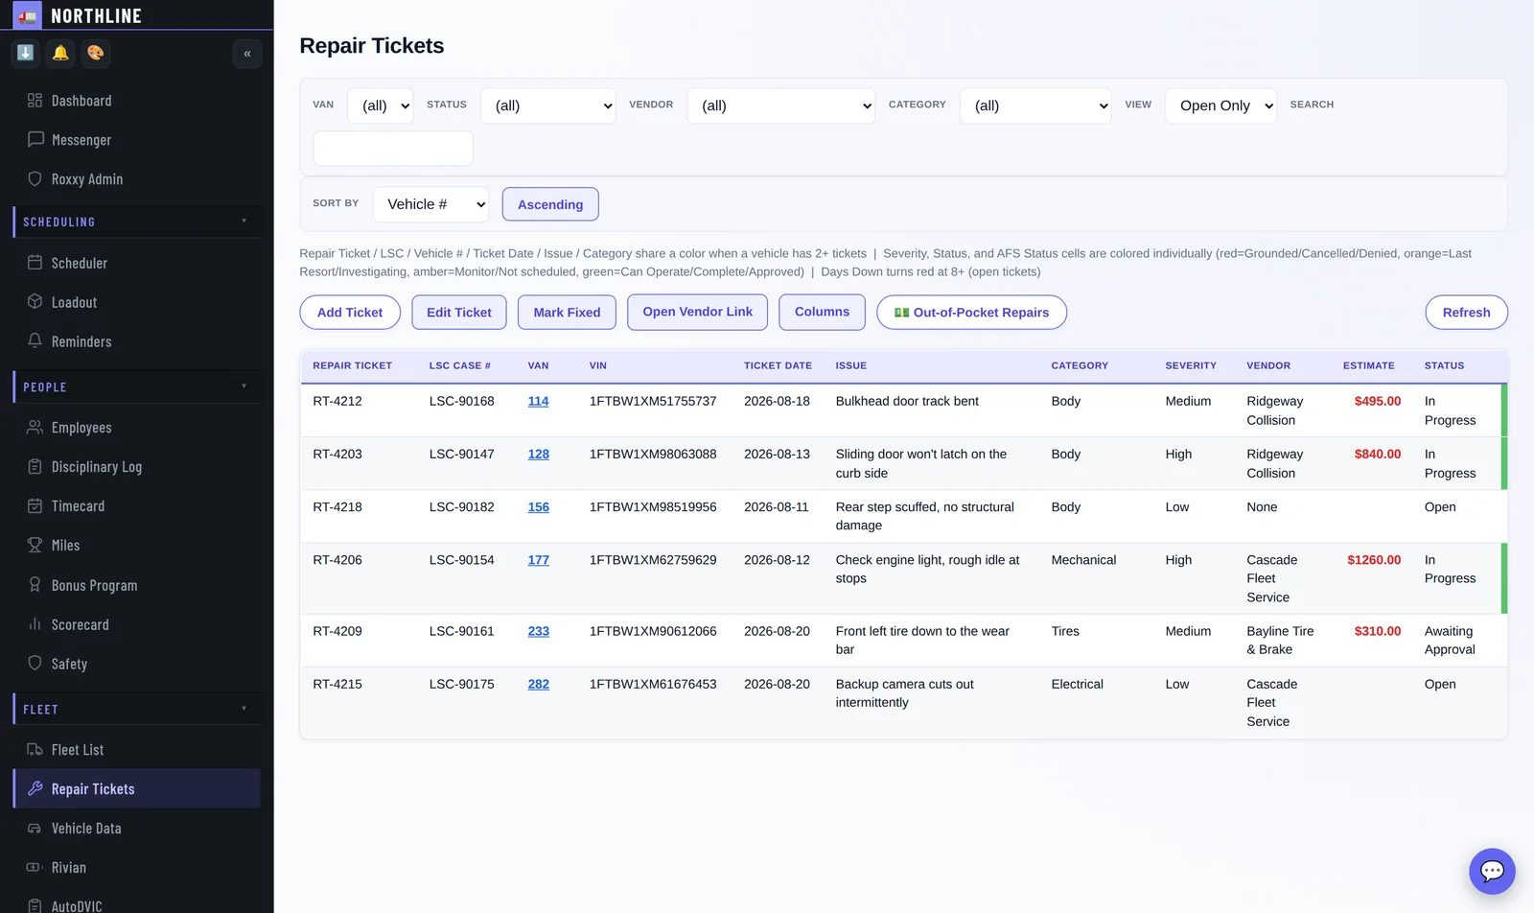Sort by the Severity column header
Screen dimensions: 1534x913
click(x=1191, y=365)
